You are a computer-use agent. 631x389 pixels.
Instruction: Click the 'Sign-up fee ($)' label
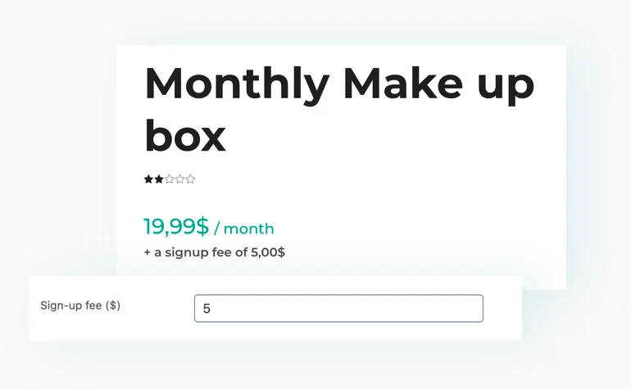tap(80, 305)
